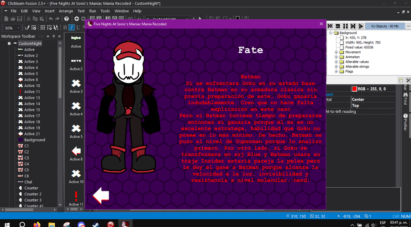Click the Back navigation arrow in toolbar
This screenshot has height=227, width=411.
pos(77,19)
